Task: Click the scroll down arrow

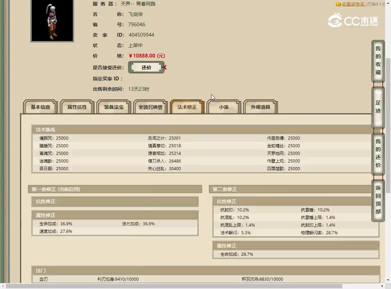Action: click(388, 280)
